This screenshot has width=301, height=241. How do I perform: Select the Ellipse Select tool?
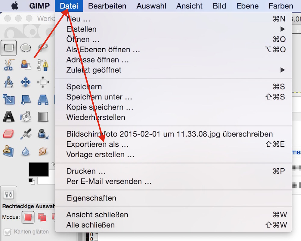(26, 48)
